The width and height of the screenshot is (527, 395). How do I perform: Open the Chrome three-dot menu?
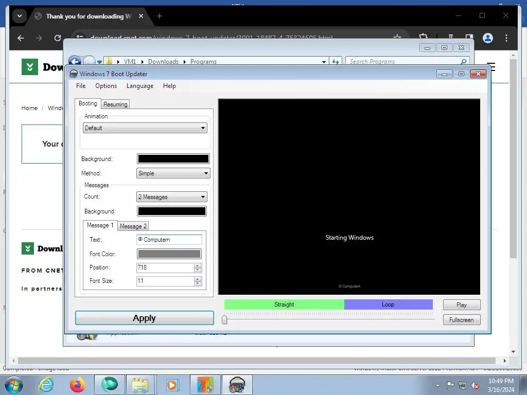click(506, 38)
